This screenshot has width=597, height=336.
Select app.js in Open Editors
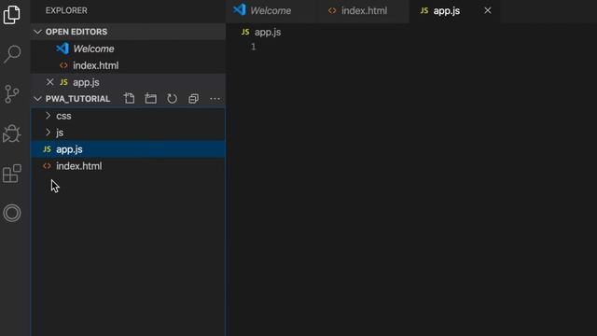128,82
